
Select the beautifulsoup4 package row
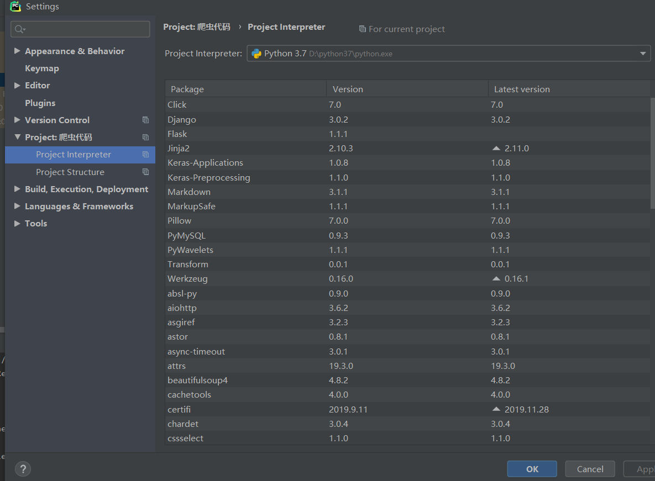pyautogui.click(x=408, y=380)
